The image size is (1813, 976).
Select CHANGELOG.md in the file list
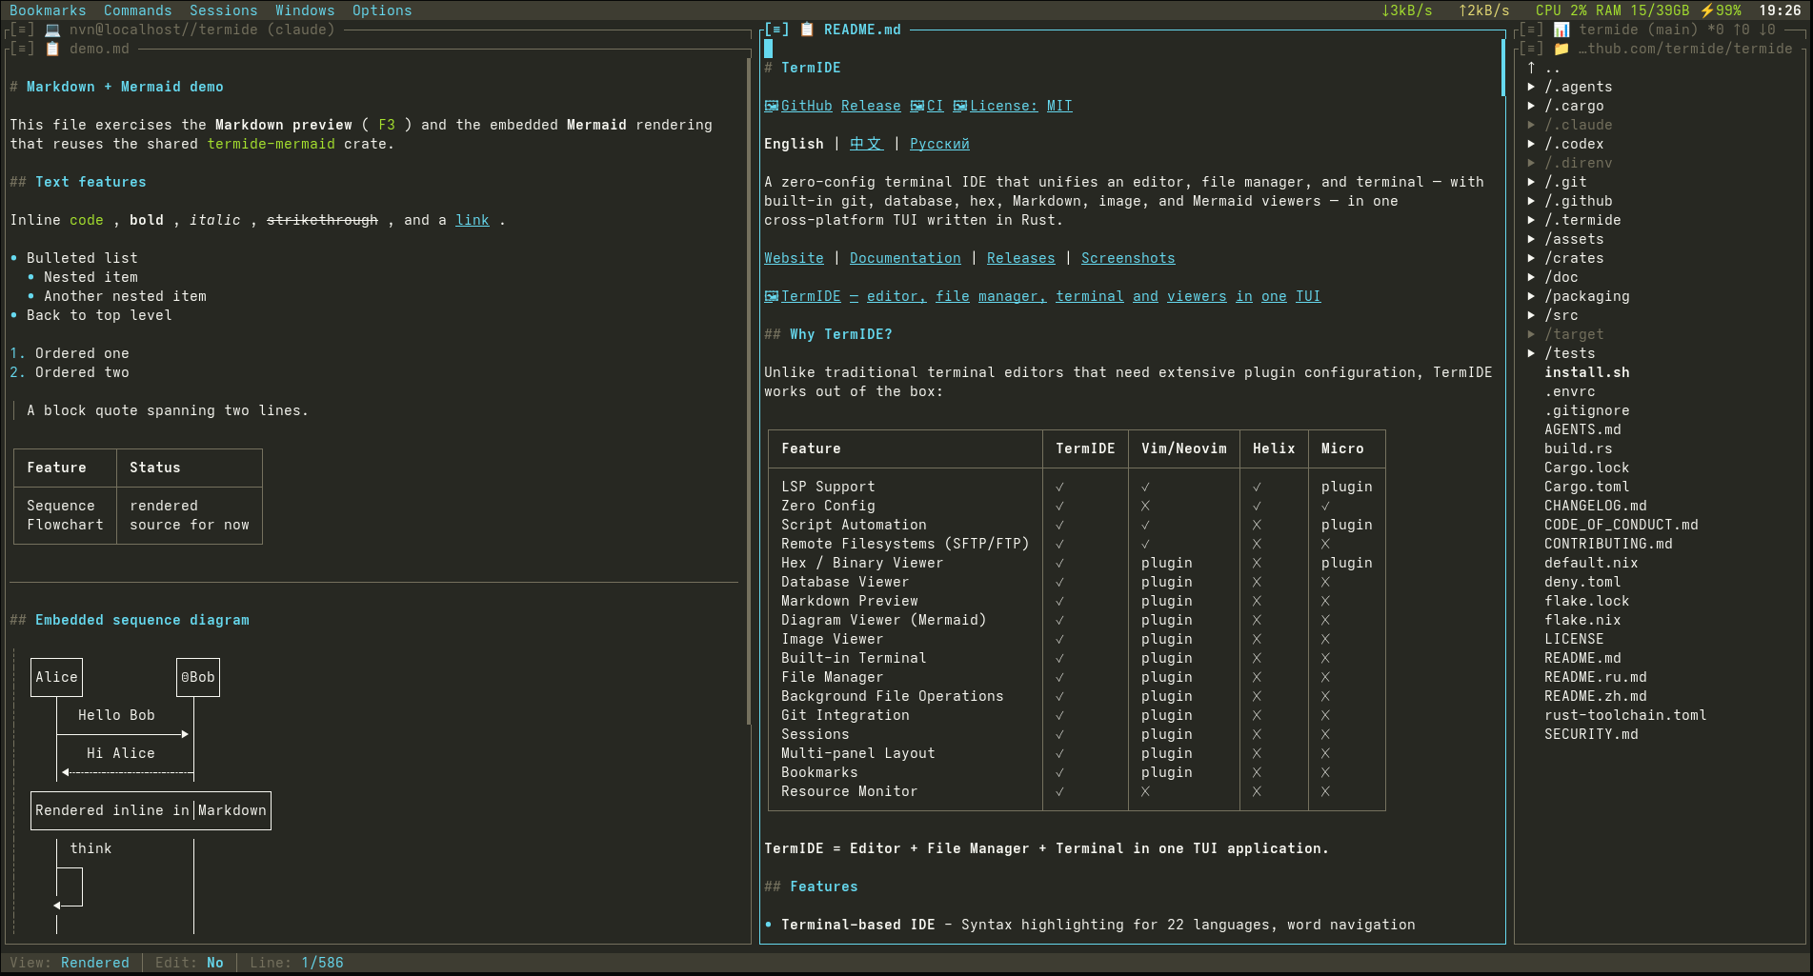[x=1595, y=506]
